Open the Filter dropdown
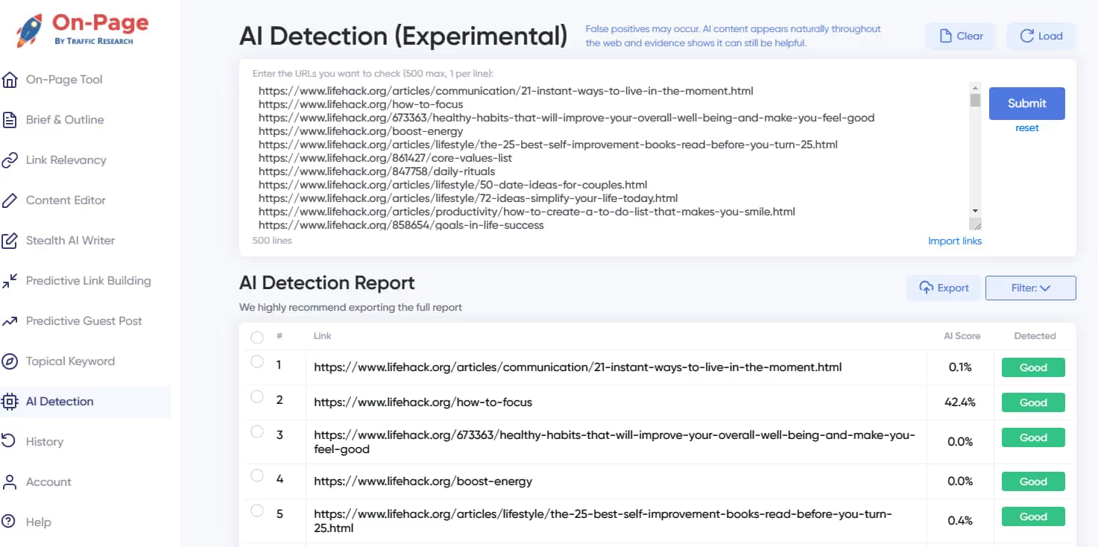This screenshot has height=547, width=1098. click(1030, 288)
